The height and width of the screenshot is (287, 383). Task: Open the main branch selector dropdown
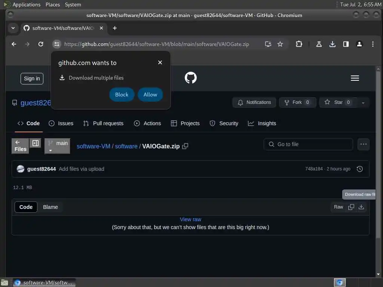coord(57,146)
